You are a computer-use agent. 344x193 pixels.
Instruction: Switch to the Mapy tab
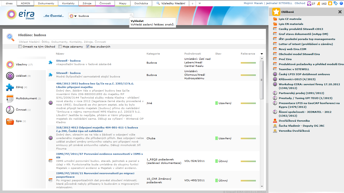123,4
